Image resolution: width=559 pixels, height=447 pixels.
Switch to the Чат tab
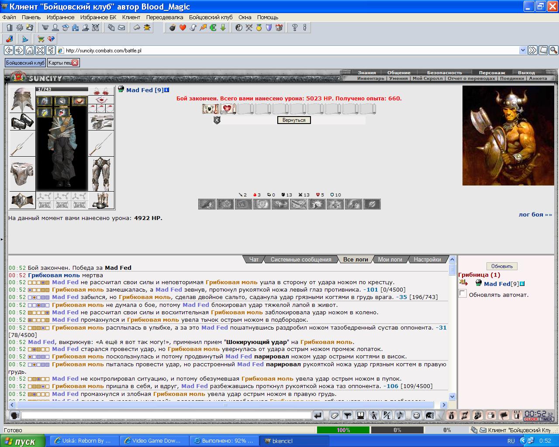254,259
